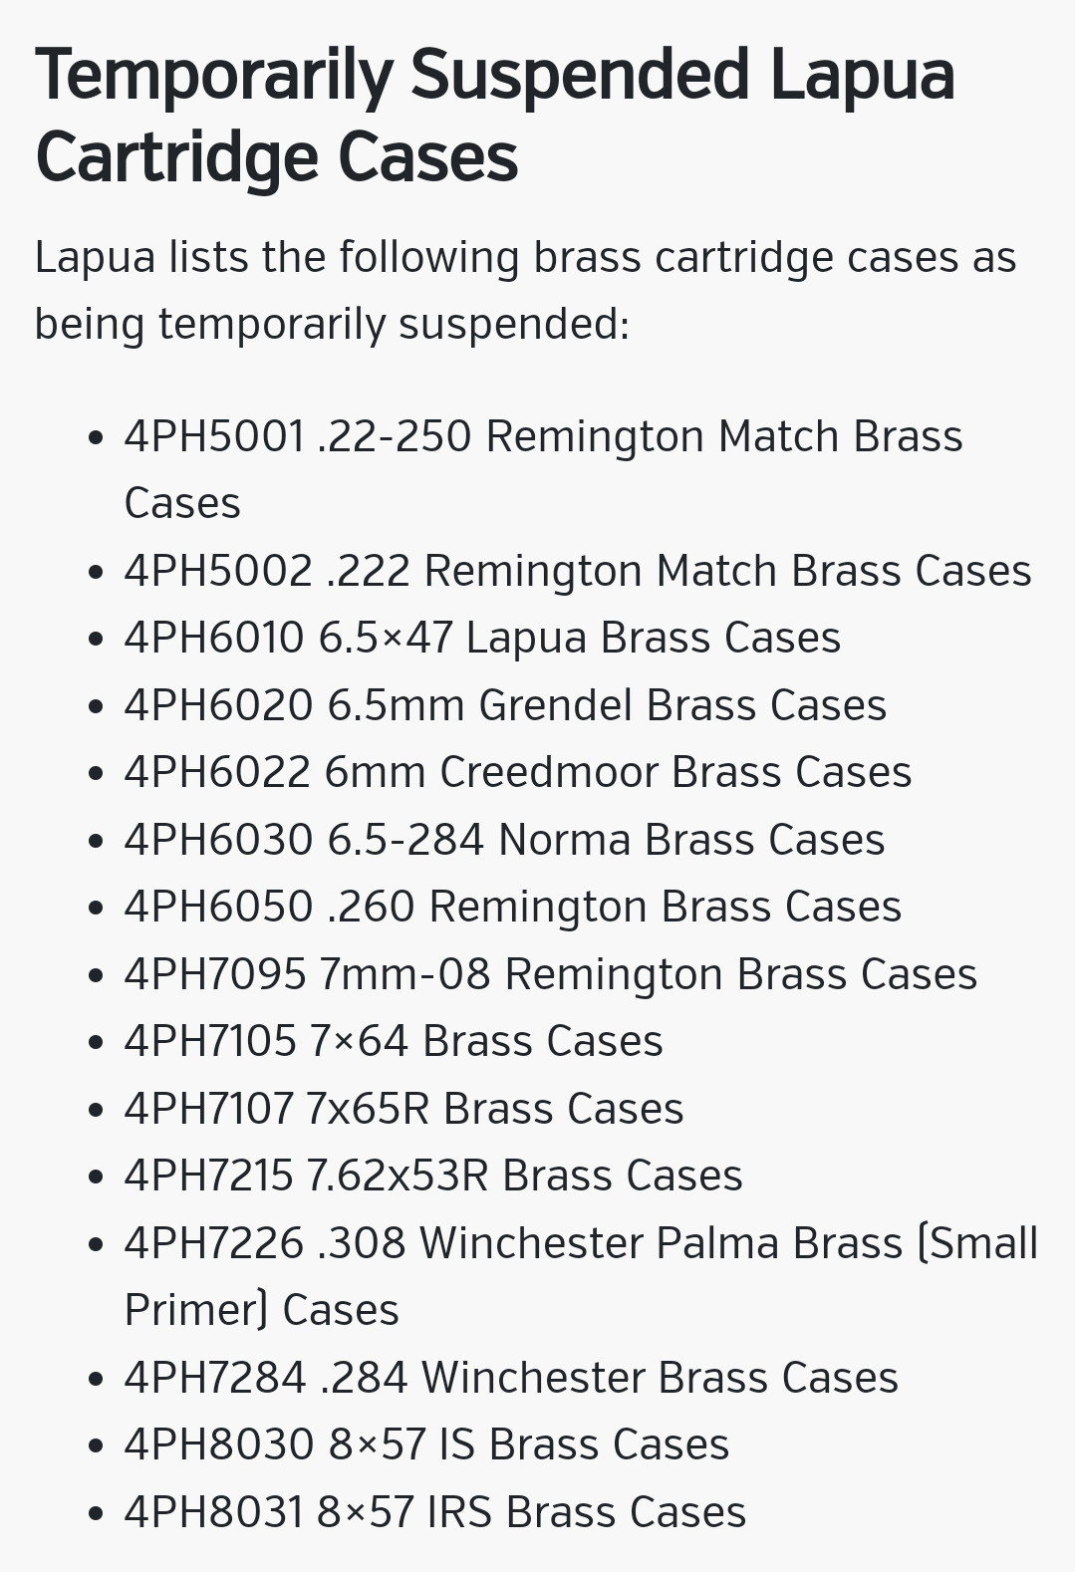Image resolution: width=1075 pixels, height=1572 pixels.
Task: Click the word Lapua in the heading
Action: pos(863,75)
